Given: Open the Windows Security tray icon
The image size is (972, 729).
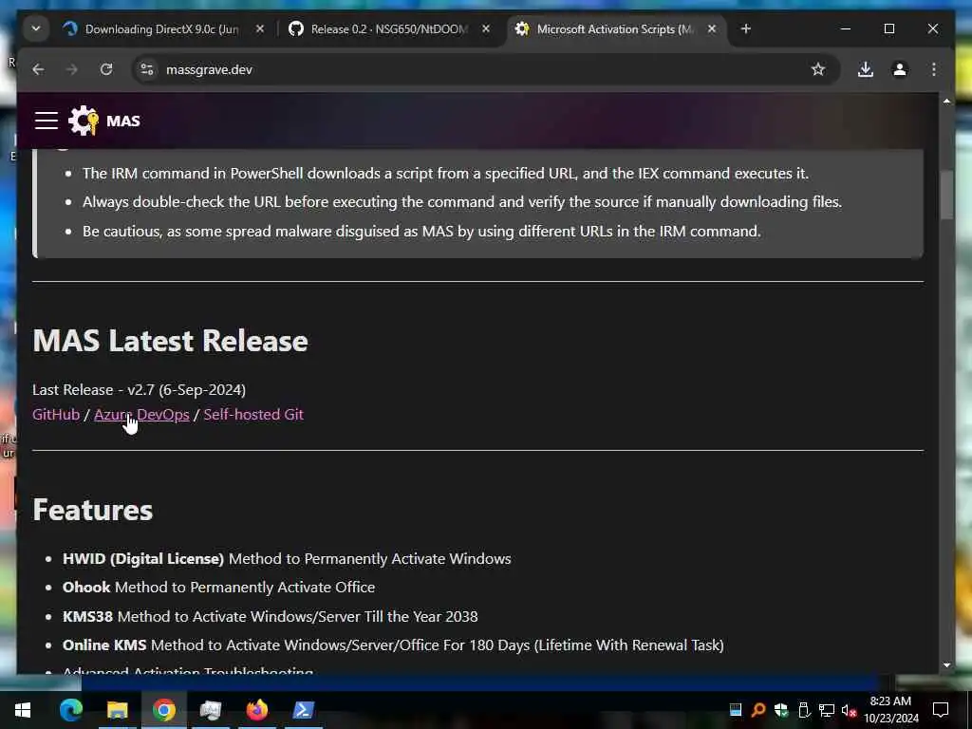Looking at the screenshot, I should click(781, 710).
